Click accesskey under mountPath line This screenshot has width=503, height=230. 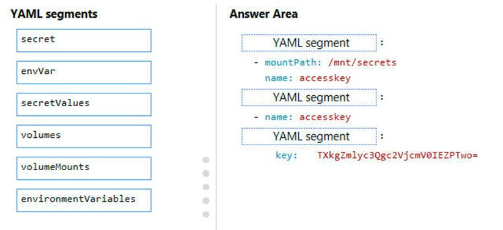click(325, 79)
